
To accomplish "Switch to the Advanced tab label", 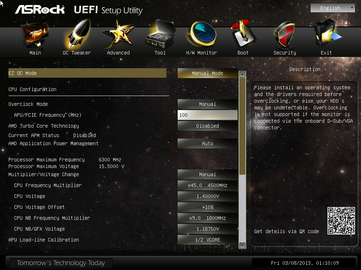I will pos(118,53).
